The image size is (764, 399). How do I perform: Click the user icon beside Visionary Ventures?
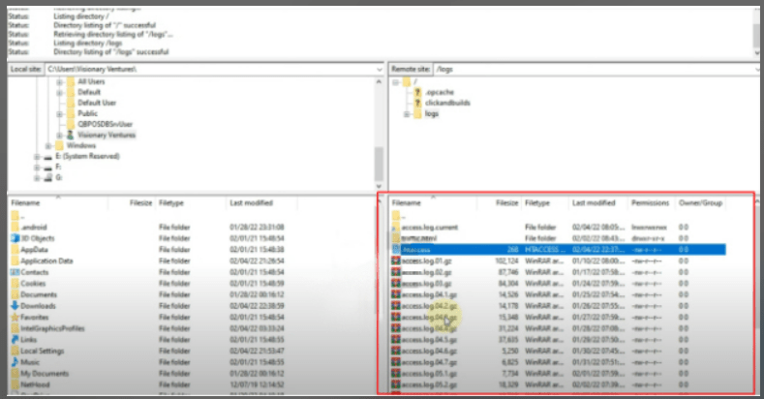[x=70, y=135]
